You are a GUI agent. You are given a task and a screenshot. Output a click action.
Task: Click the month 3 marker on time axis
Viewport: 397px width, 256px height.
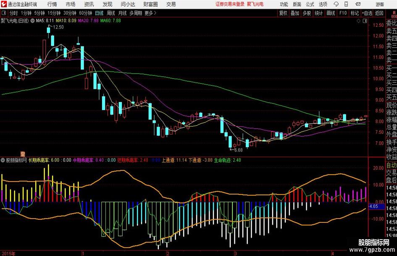tap(236, 253)
